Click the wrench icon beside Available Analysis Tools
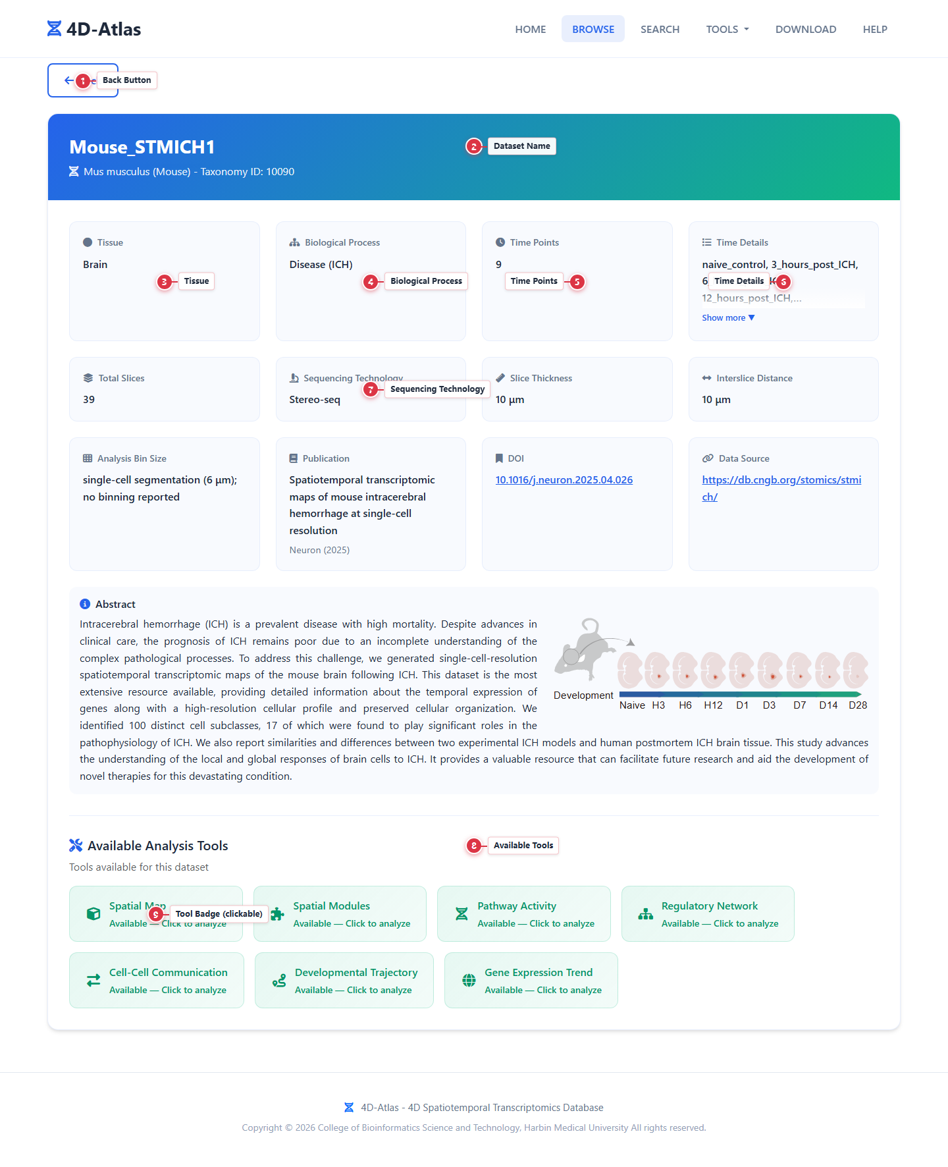948x1167 pixels. (76, 846)
